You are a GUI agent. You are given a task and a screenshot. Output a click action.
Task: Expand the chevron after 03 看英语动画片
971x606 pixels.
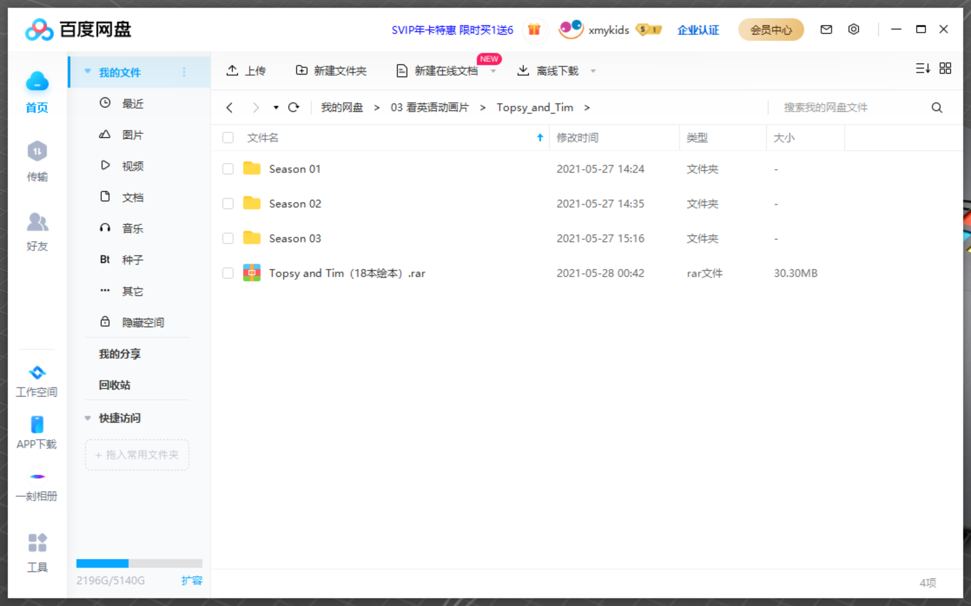482,108
